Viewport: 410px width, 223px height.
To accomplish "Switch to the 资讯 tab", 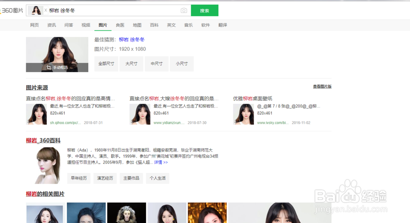I will (x=52, y=25).
